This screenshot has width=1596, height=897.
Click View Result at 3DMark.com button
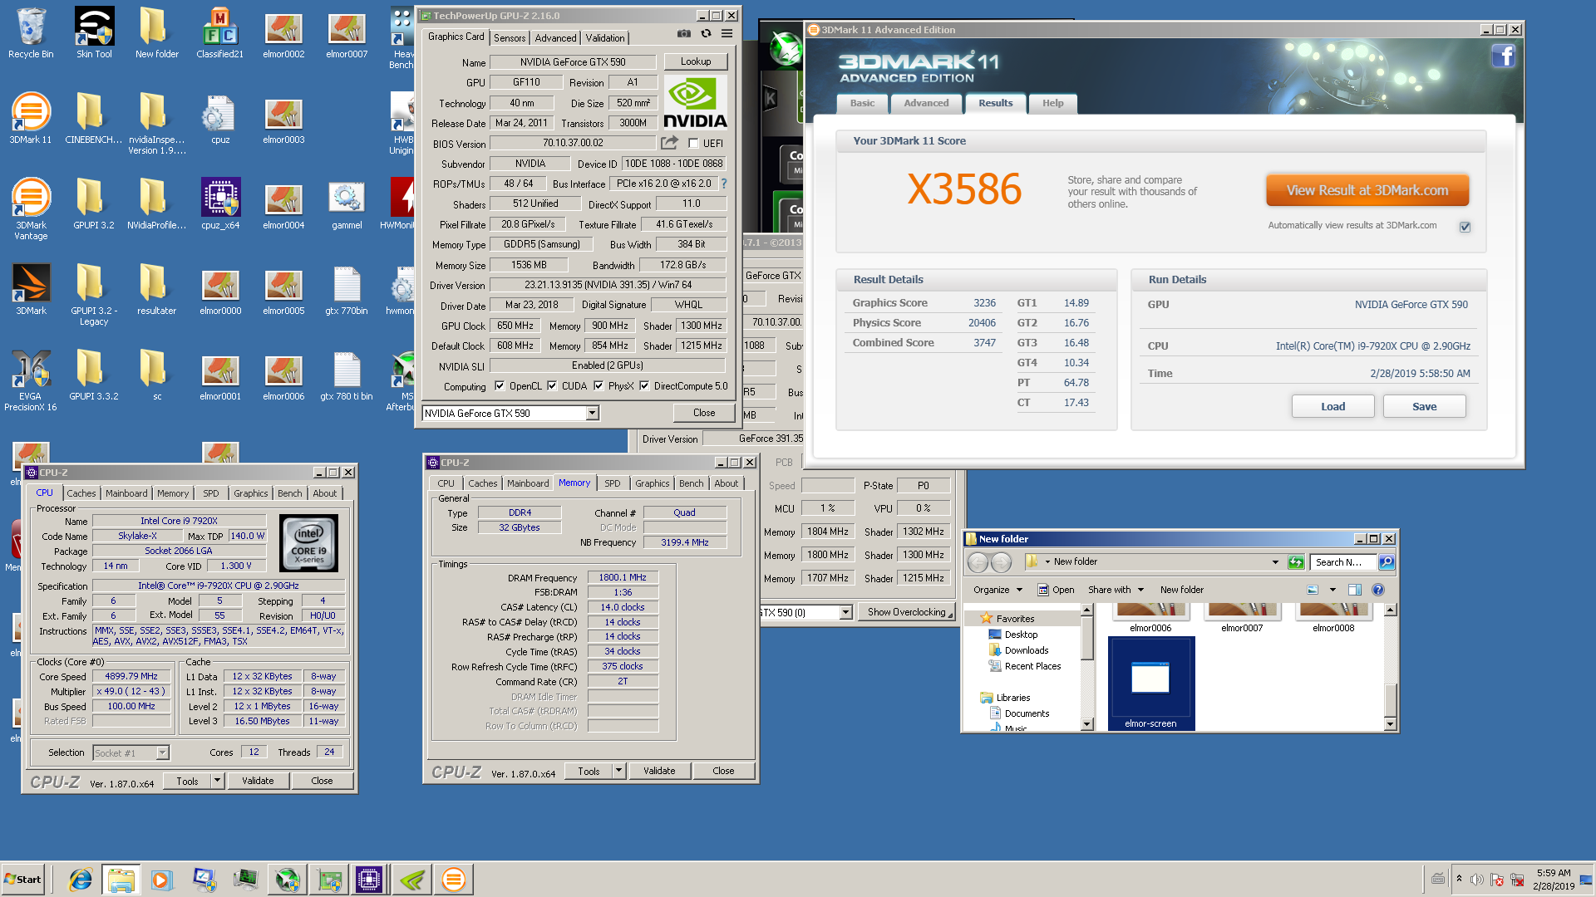(x=1367, y=190)
